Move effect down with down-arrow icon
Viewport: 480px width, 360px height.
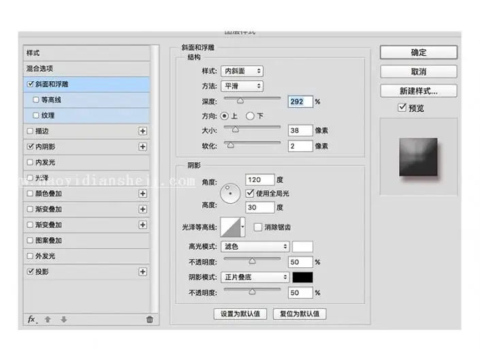click(x=64, y=320)
